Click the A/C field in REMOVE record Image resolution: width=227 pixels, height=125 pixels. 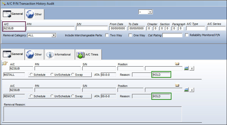pyautogui.click(x=21, y=90)
